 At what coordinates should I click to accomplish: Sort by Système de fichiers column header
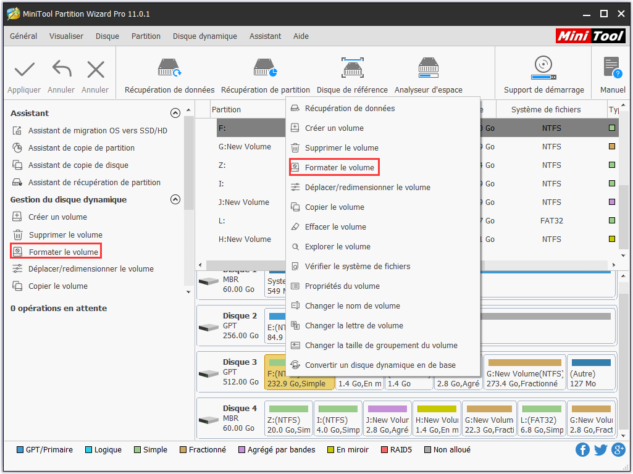click(545, 110)
